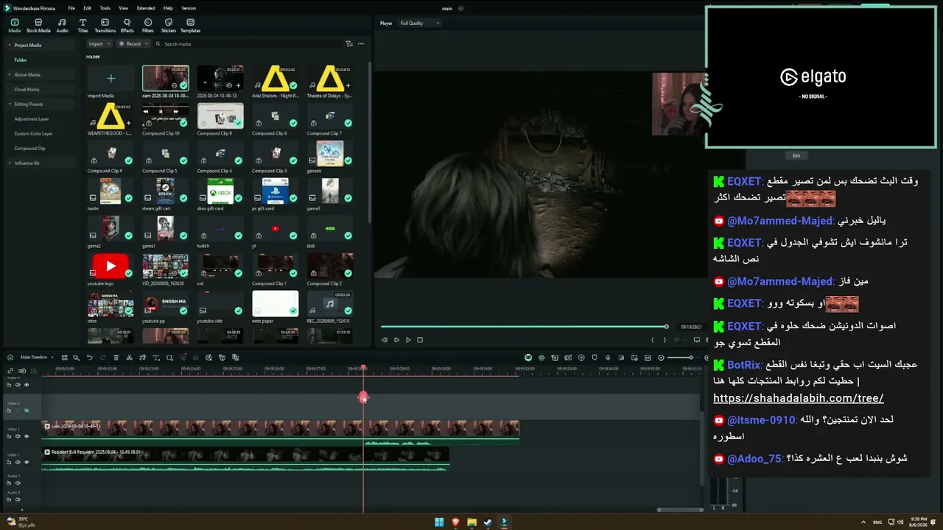943x530 pixels.
Task: Select the xbox gift card thumbnail
Action: (x=220, y=191)
